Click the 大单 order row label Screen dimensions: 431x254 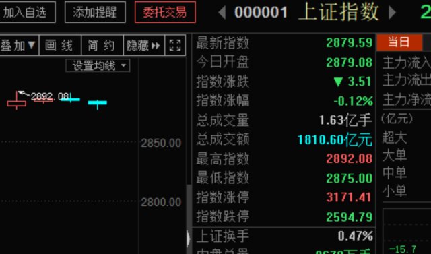[395, 155]
